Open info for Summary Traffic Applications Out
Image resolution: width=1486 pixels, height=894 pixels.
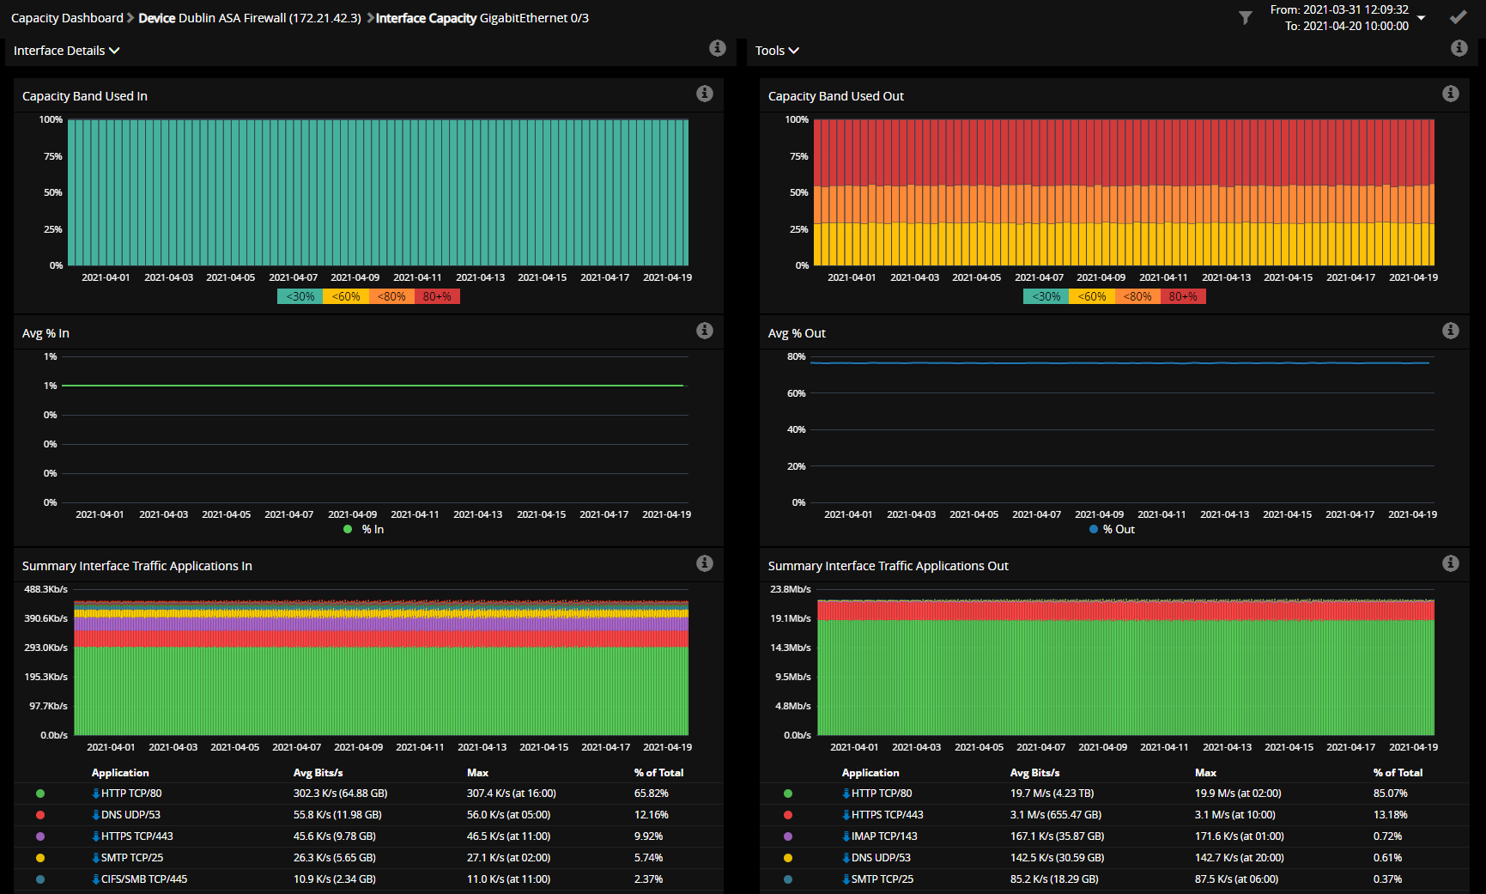(1450, 563)
